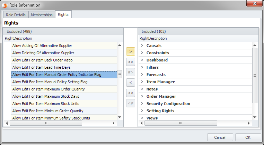Expand the Dashboard rights group
This screenshot has width=264, height=145.
click(x=142, y=60)
